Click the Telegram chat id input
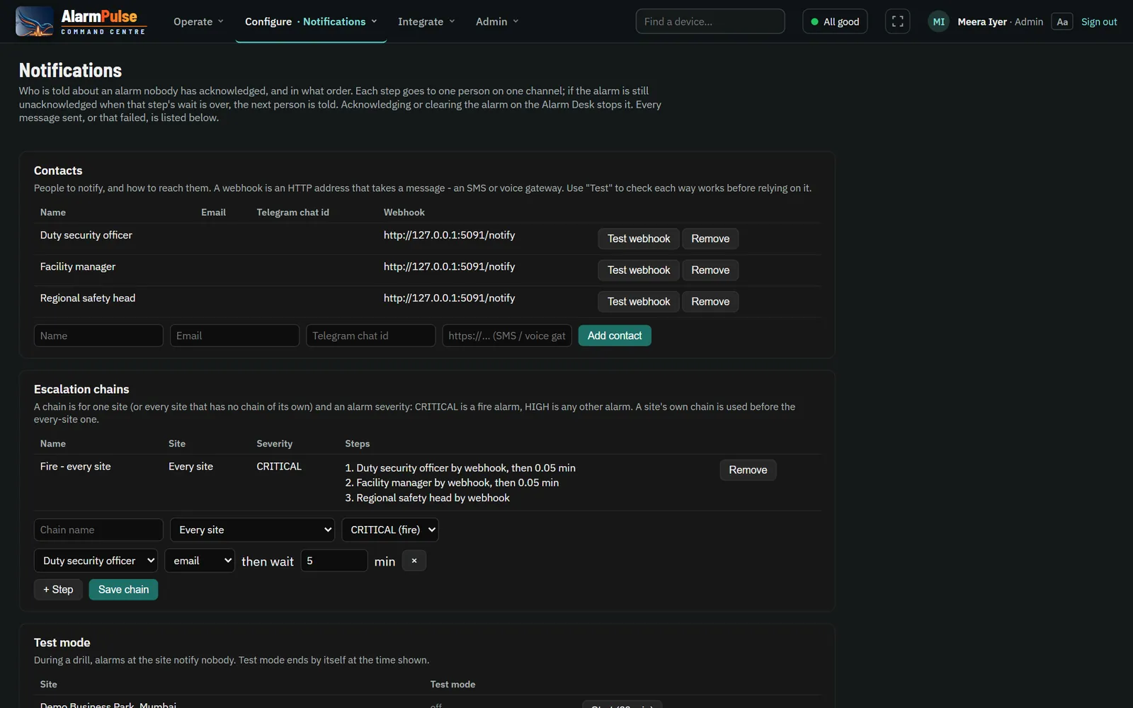The image size is (1133, 708). pos(370,336)
